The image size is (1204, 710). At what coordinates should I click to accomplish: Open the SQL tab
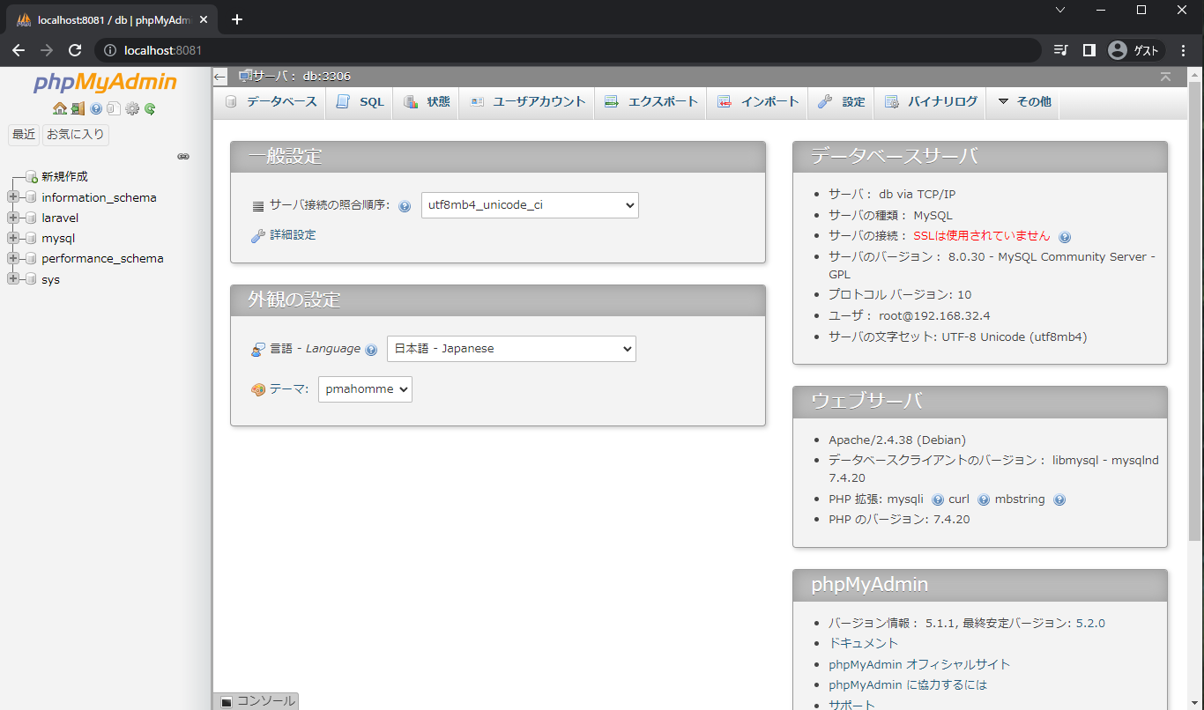[x=360, y=102]
